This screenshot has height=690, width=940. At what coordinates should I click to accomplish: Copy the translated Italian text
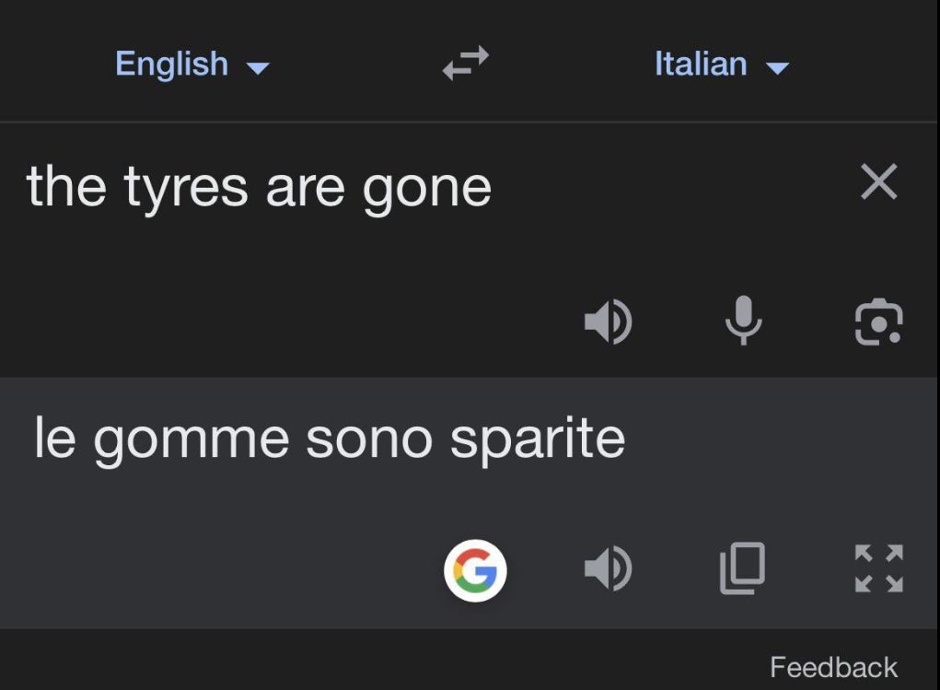pyautogui.click(x=742, y=568)
